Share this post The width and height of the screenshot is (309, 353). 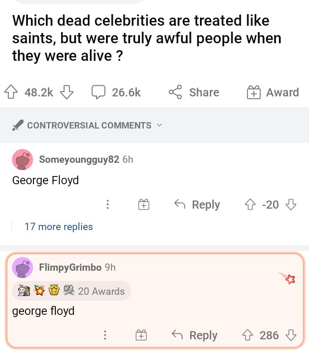pos(194,92)
